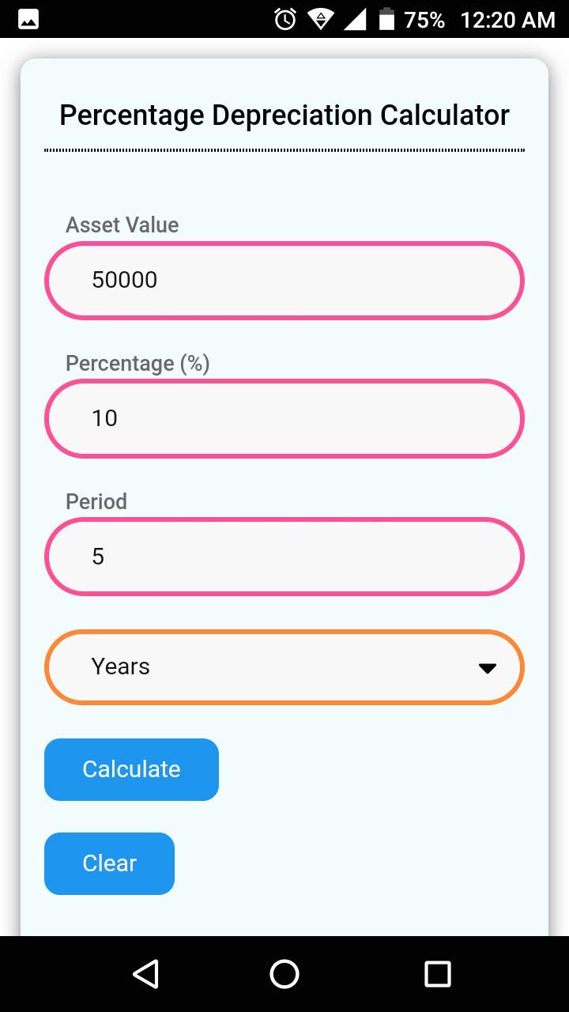Open the Years period unit dropdown

point(284,667)
